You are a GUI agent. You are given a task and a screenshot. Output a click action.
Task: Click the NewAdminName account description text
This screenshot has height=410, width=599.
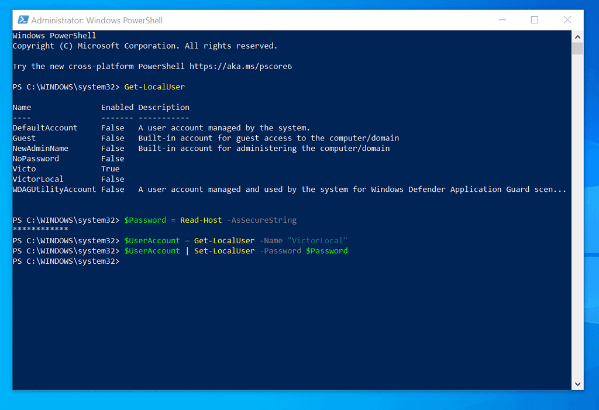[264, 148]
